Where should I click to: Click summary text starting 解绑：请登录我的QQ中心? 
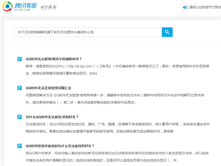[117, 66]
